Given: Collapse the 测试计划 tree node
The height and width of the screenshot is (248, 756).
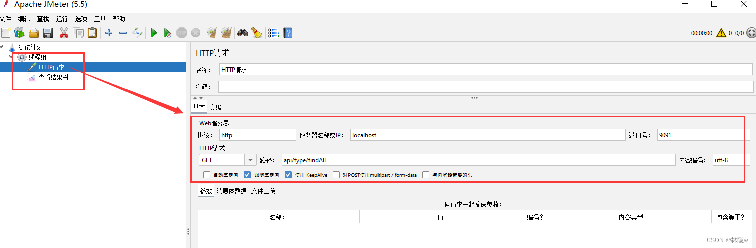Looking at the screenshot, I should tap(2, 47).
